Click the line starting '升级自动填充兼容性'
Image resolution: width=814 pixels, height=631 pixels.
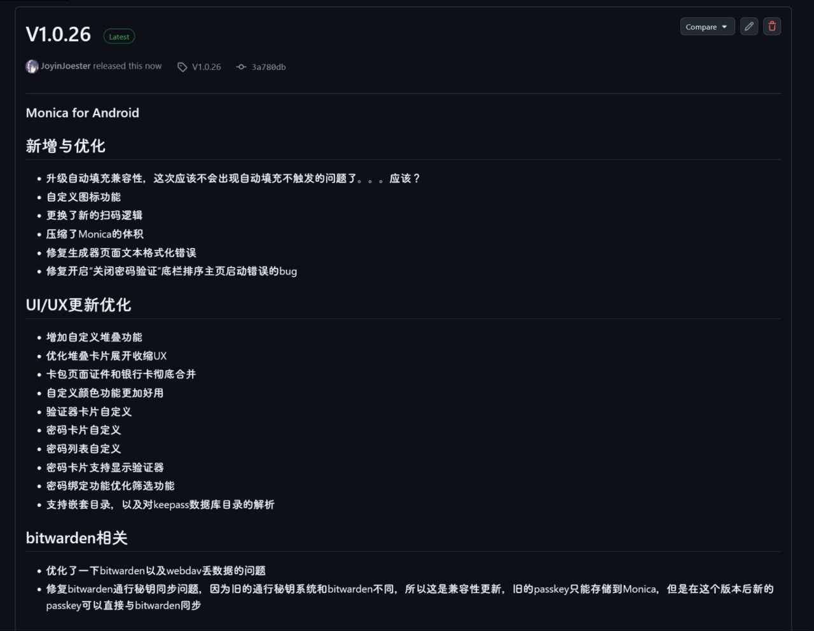[x=233, y=179]
